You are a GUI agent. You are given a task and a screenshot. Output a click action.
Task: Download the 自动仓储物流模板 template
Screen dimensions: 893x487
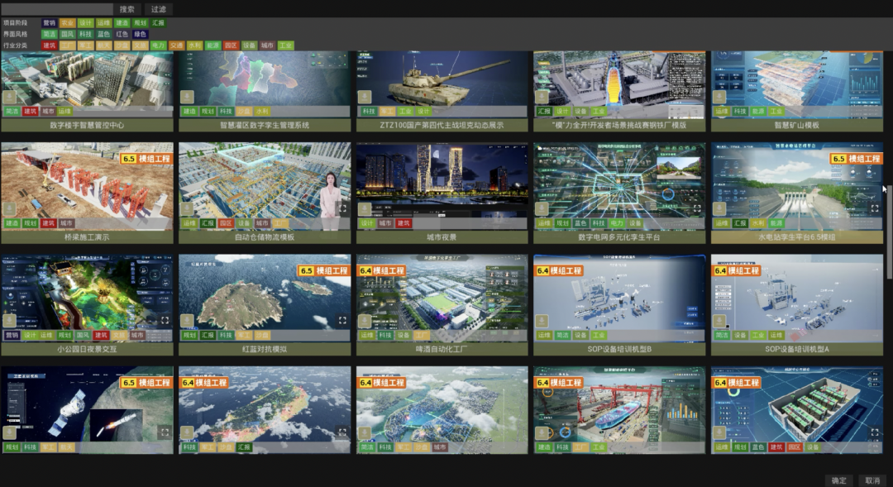tap(187, 209)
